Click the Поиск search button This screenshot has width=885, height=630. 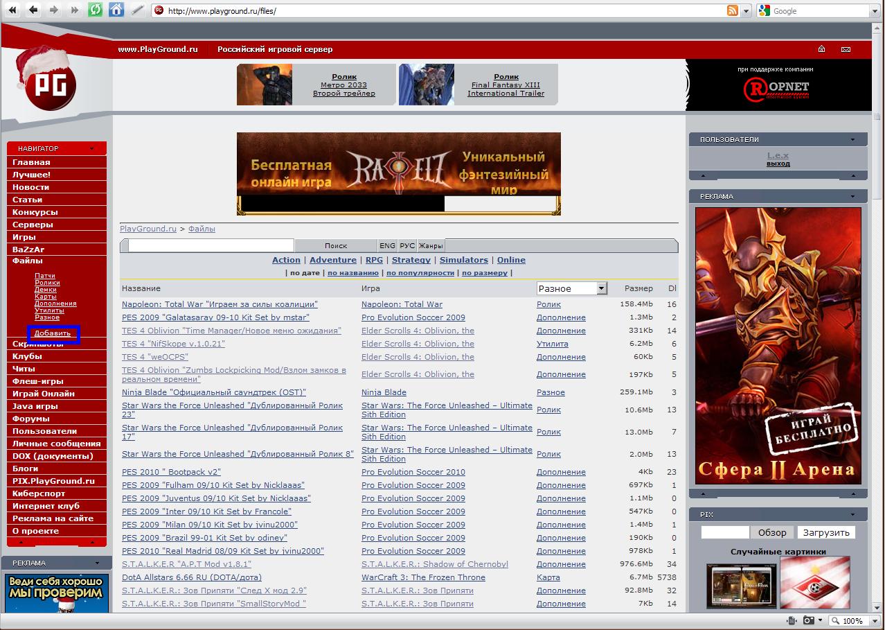tap(337, 245)
